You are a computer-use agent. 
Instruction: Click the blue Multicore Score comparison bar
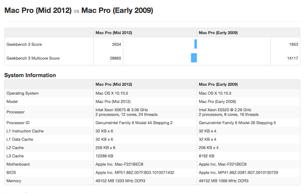[x=194, y=58]
